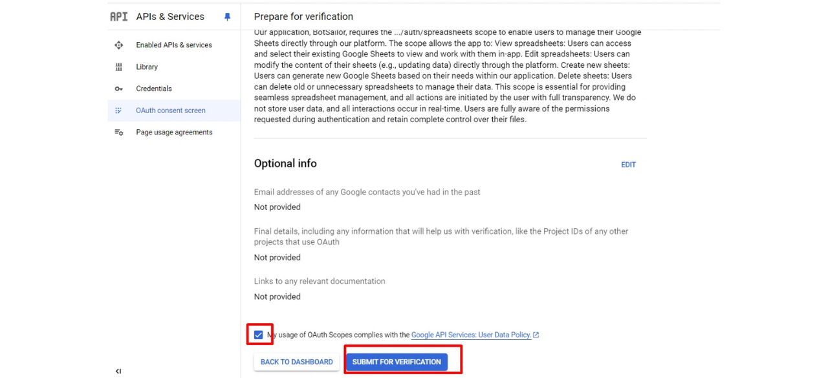Click the pin icon beside APIs & Services
Viewport: 828px width, 378px height.
(x=227, y=17)
